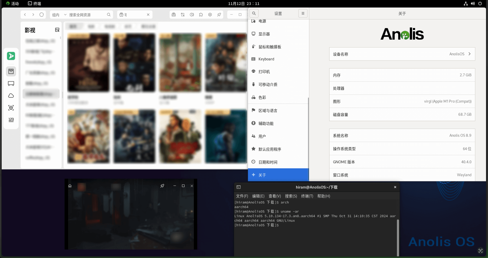Pin the video player window on top
The width and height of the screenshot is (488, 258).
click(x=162, y=186)
